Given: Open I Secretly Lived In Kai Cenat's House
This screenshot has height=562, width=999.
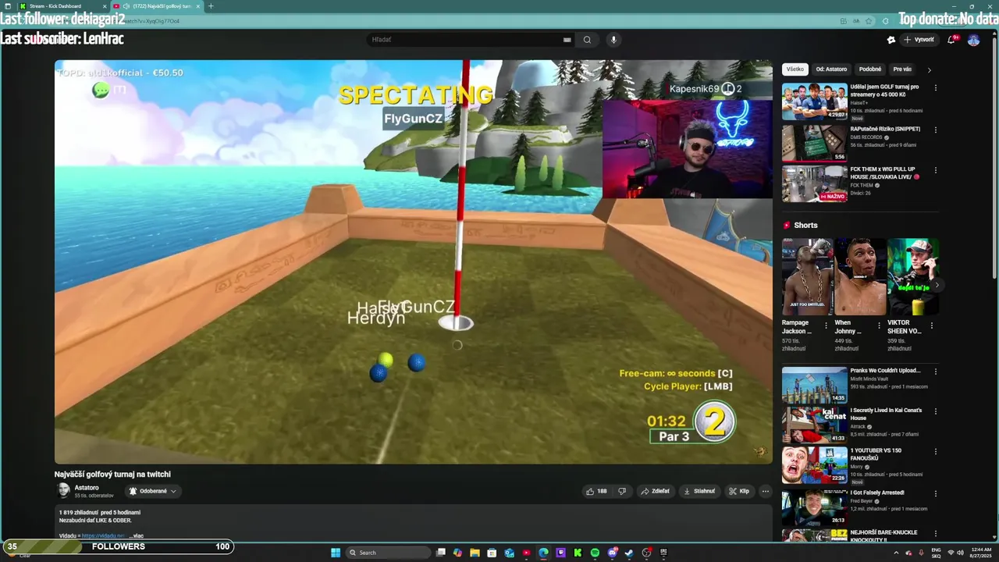Looking at the screenshot, I should pos(815,425).
